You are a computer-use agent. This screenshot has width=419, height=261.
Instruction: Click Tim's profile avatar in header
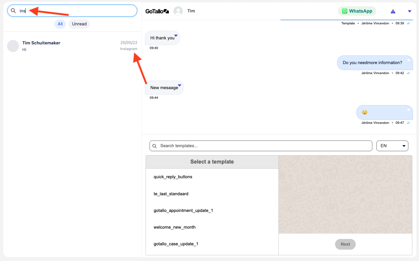pos(178,11)
